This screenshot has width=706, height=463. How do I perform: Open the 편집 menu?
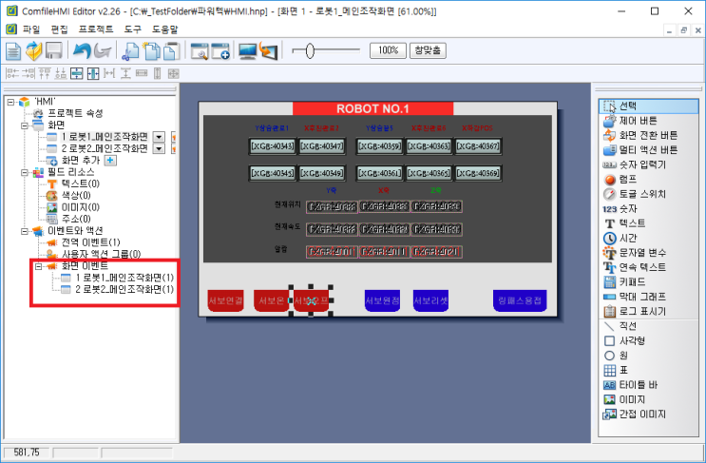(x=59, y=29)
